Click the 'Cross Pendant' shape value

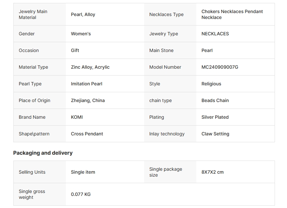[x=87, y=134]
